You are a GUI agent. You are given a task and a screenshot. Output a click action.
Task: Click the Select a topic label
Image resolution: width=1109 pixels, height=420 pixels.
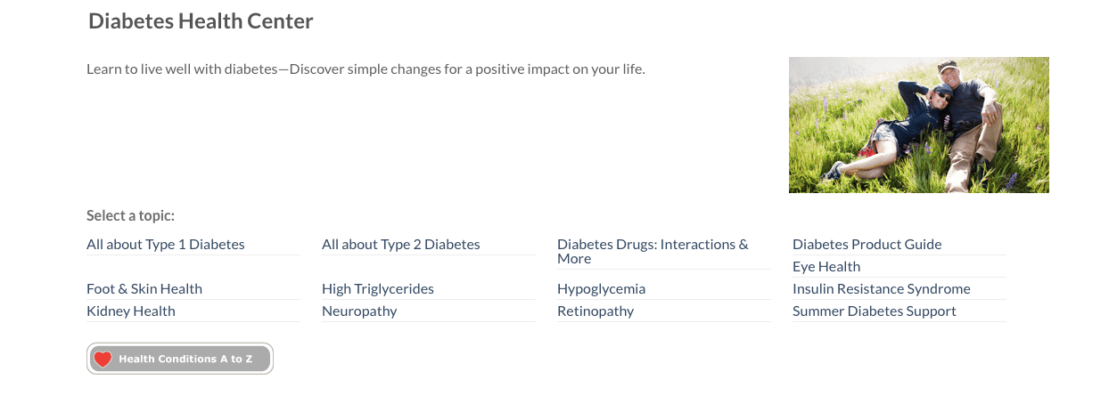[x=131, y=215]
